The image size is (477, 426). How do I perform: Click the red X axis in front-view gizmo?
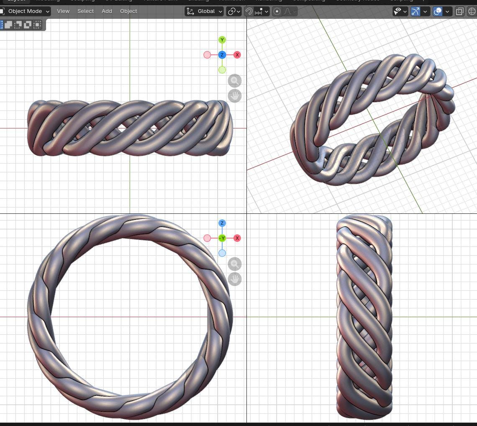237,238
